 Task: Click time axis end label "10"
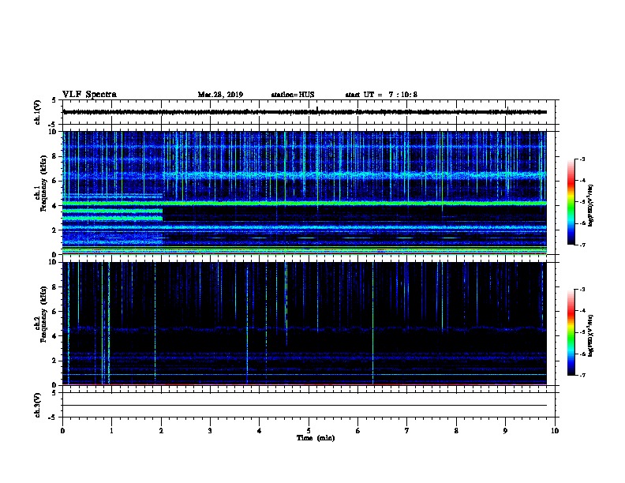(555, 431)
